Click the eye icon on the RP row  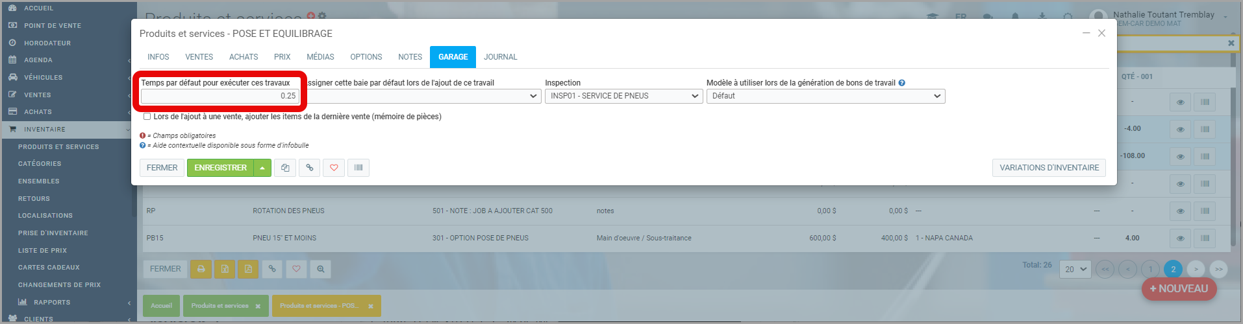click(x=1180, y=211)
